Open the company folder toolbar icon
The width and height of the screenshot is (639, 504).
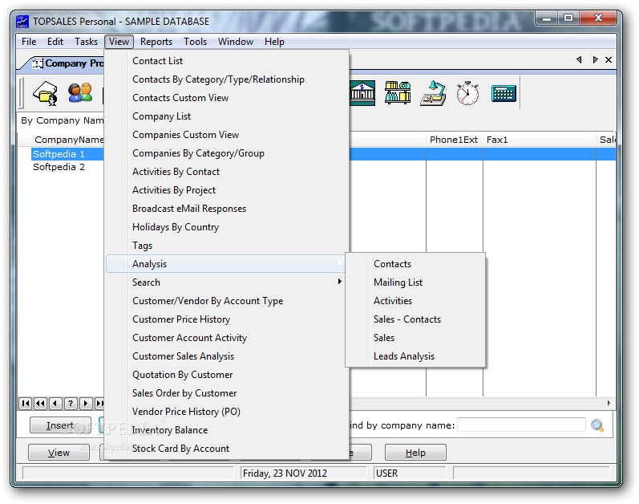pos(46,93)
